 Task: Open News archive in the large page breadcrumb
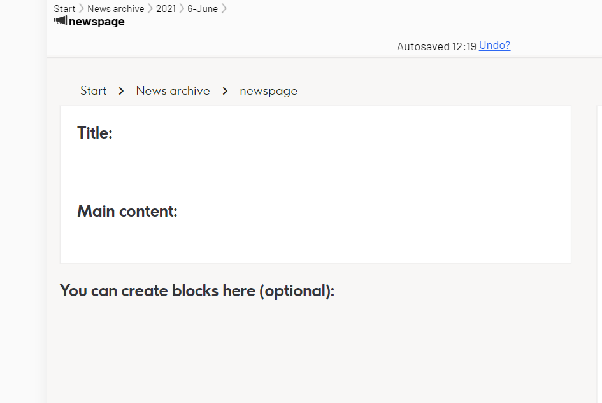coord(173,91)
